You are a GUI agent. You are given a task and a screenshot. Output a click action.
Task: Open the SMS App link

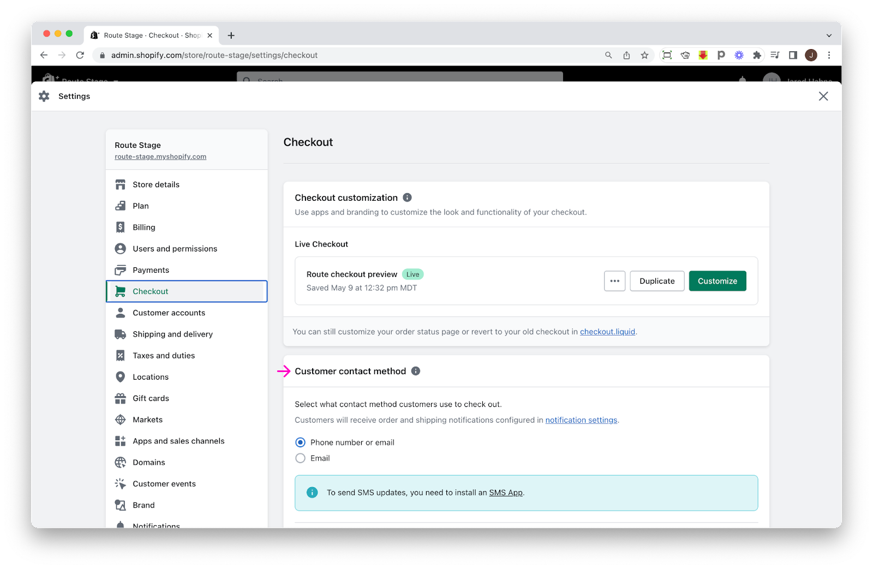tap(506, 493)
